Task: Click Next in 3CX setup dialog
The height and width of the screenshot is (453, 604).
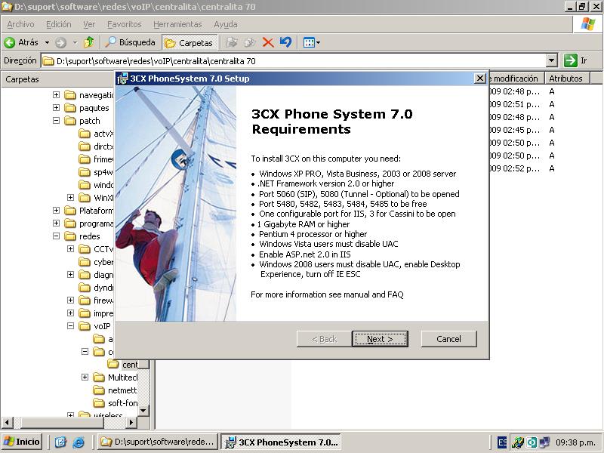Action: (x=380, y=339)
